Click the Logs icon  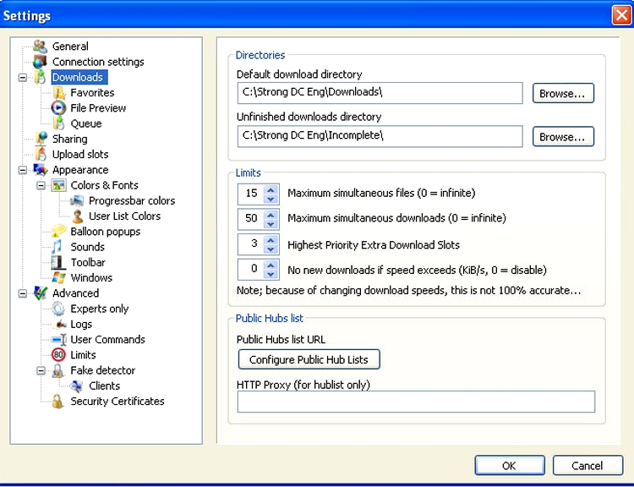pos(60,324)
